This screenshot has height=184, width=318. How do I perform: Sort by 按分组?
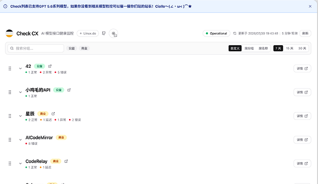coord(249,48)
